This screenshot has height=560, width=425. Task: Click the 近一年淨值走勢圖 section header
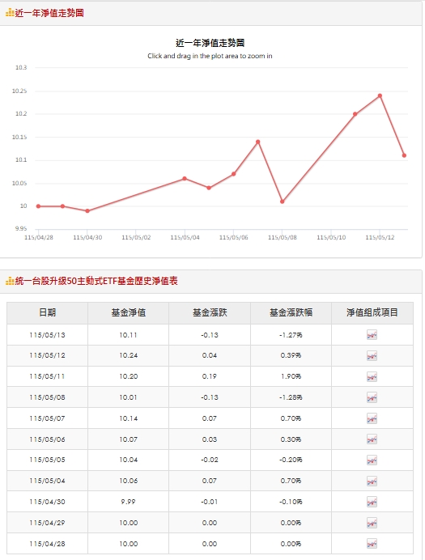(x=49, y=13)
